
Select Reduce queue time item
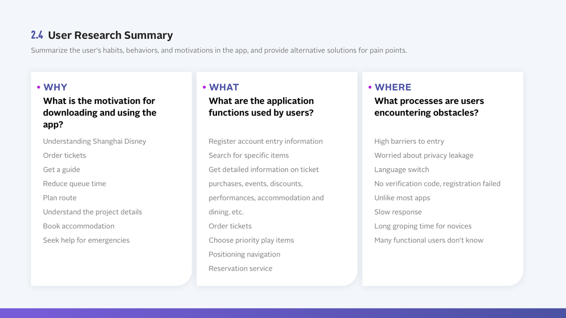click(74, 184)
